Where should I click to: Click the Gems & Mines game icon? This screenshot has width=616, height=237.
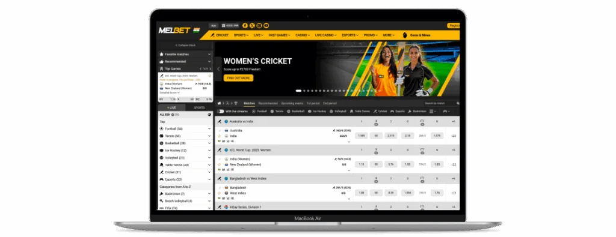pos(405,35)
